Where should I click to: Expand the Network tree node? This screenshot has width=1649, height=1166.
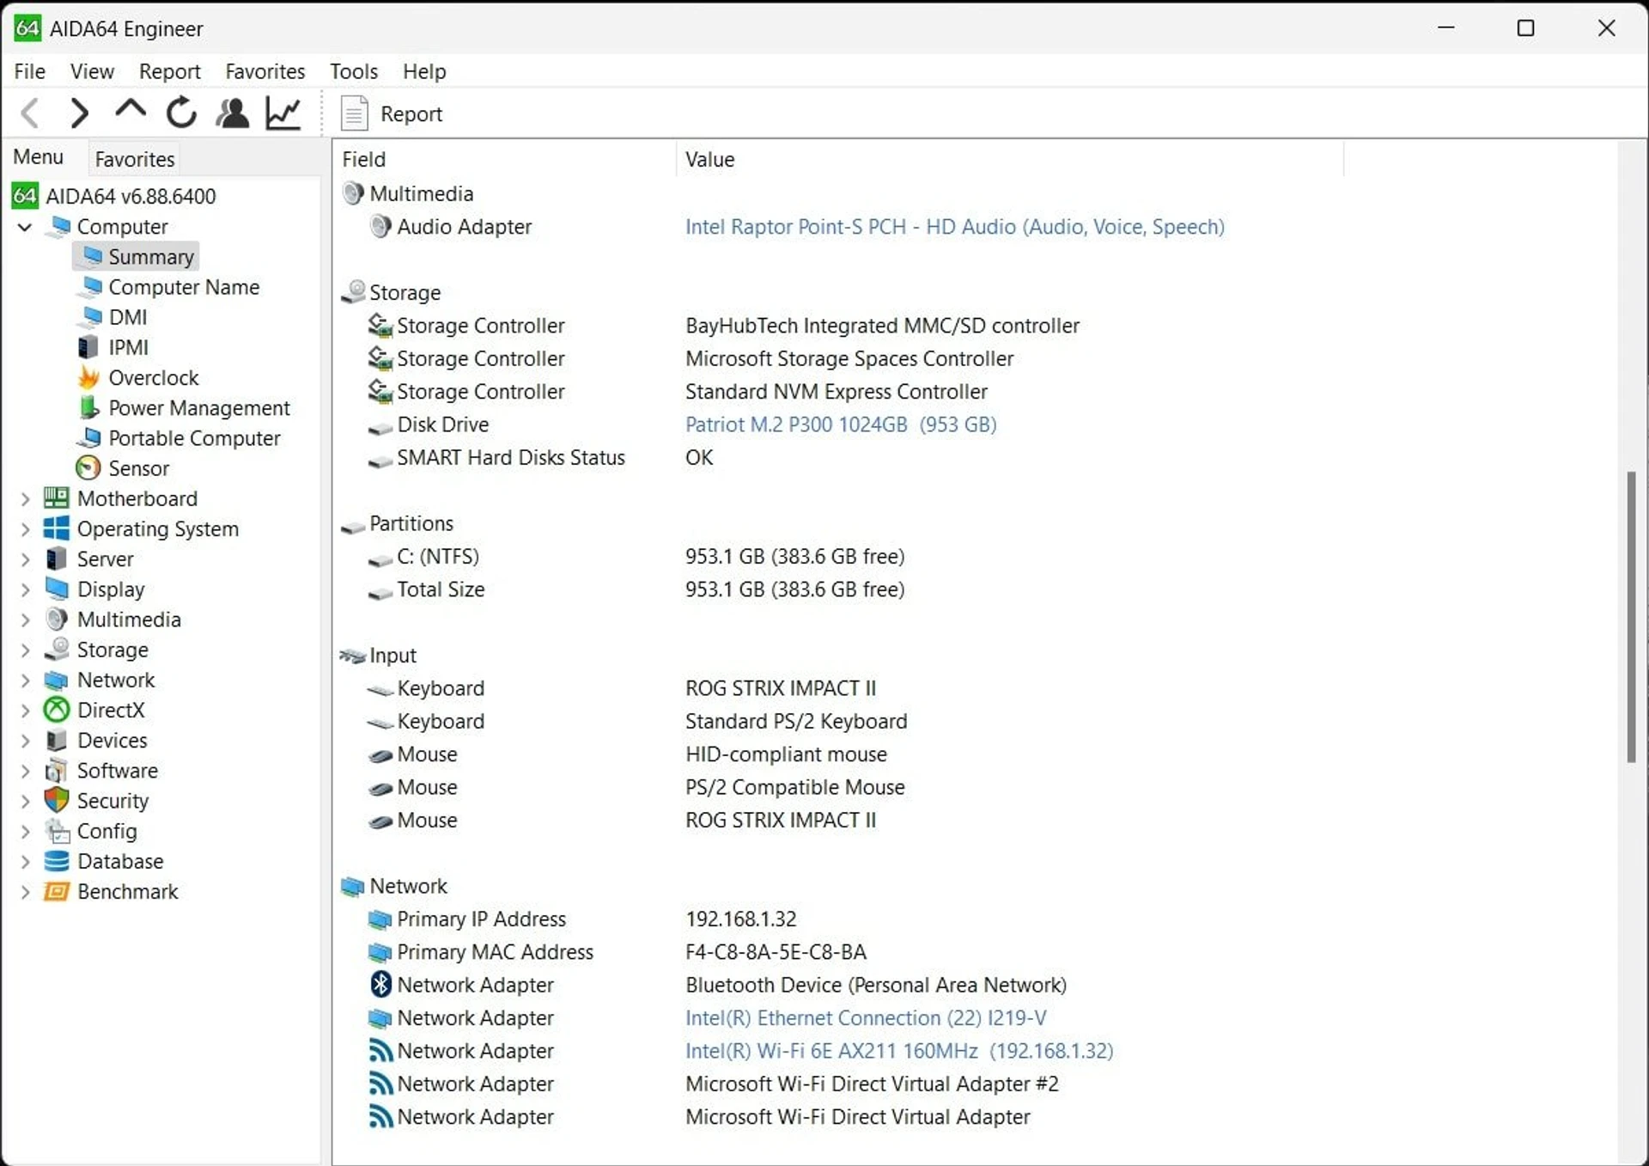tap(25, 680)
